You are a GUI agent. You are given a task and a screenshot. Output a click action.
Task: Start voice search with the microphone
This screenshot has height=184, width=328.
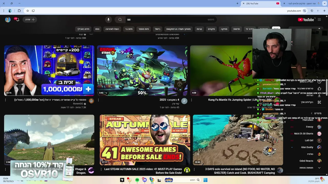pyautogui.click(x=108, y=20)
